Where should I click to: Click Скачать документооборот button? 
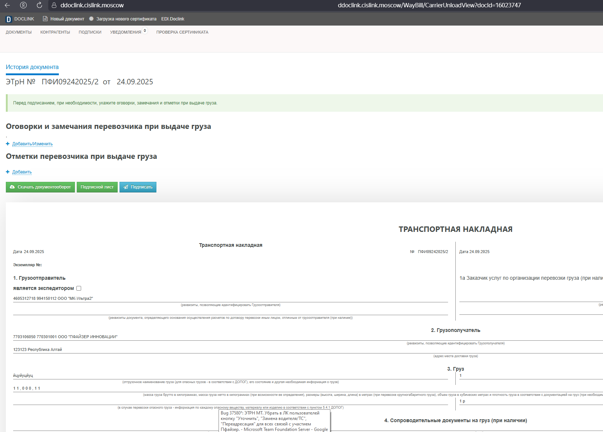[x=40, y=187]
